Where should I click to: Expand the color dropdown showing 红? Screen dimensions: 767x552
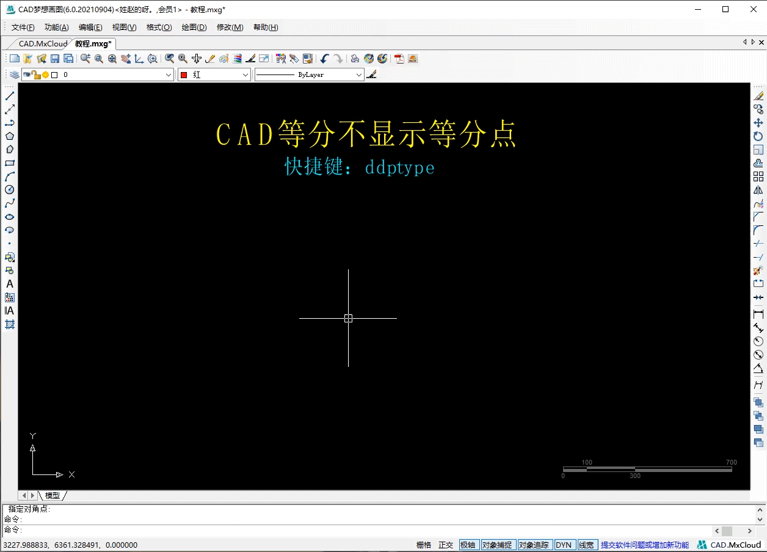coord(244,74)
